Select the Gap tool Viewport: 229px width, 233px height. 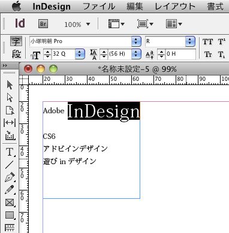click(x=10, y=123)
